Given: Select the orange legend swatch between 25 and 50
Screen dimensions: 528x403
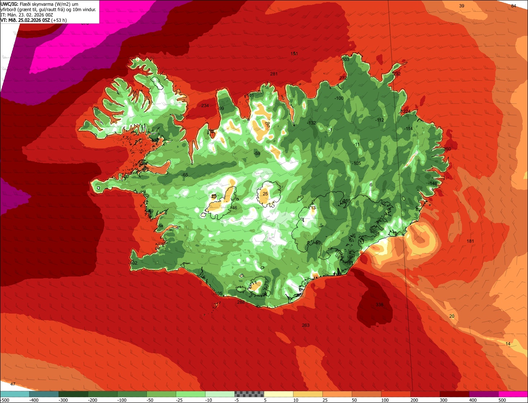Looking at the screenshot, I should (337, 394).
